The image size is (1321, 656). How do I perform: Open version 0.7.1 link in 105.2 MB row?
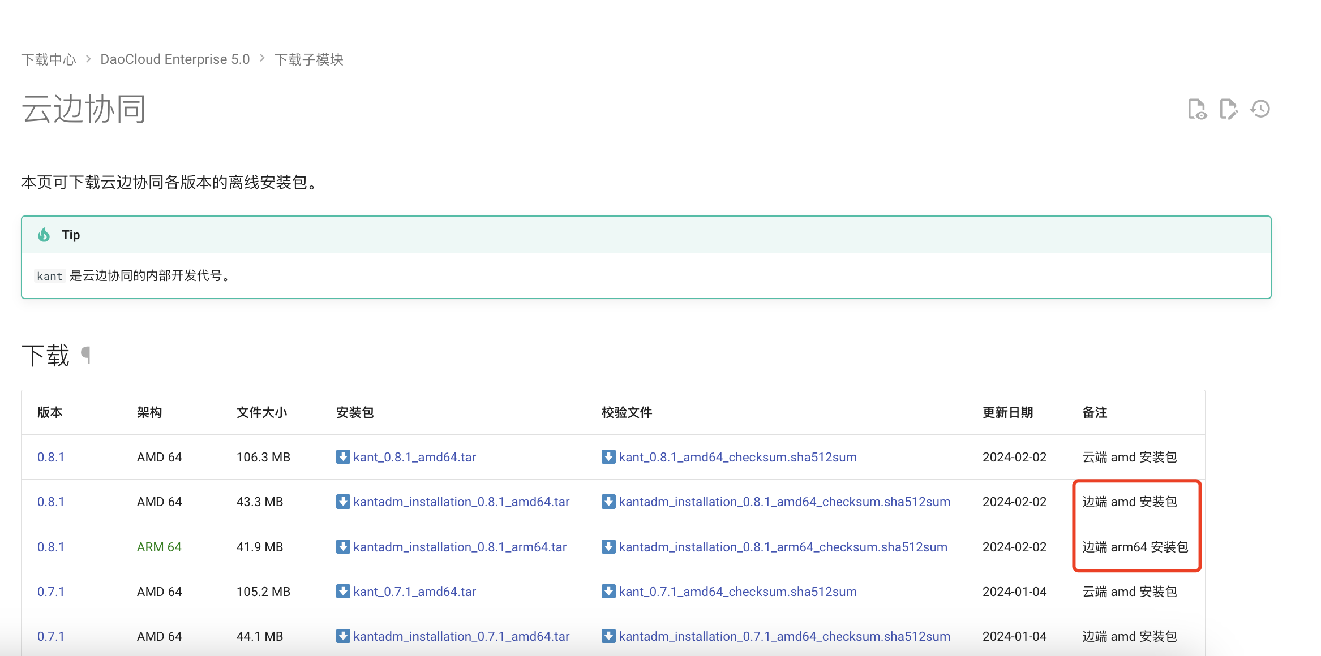[x=50, y=592]
